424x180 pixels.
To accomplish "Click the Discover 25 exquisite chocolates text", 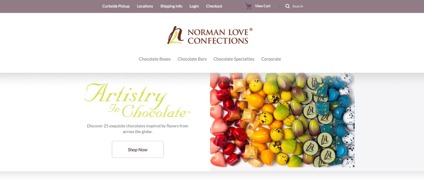I will point(138,129).
